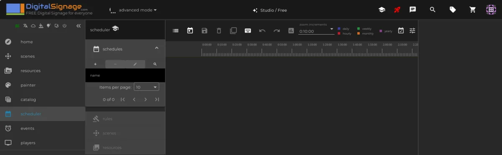The height and width of the screenshot is (155, 502).
Task: Click the green status indicator icon
Action: pos(17,26)
